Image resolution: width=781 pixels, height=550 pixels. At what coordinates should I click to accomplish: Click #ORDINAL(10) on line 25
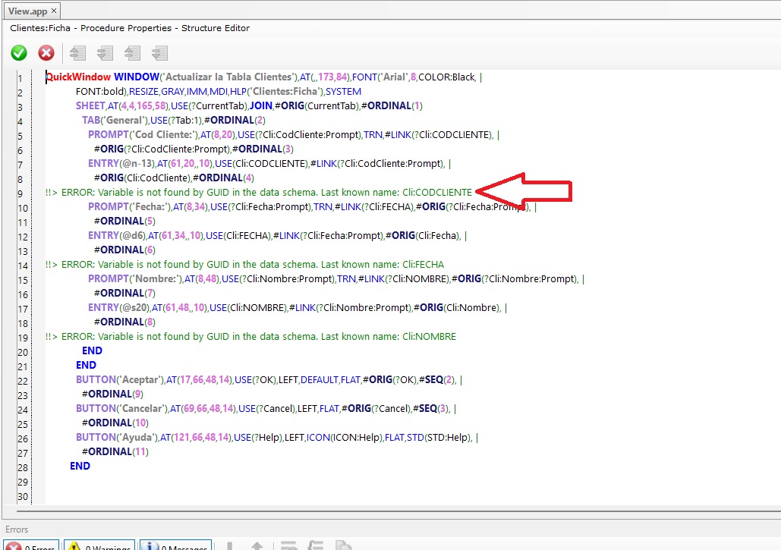pos(115,423)
